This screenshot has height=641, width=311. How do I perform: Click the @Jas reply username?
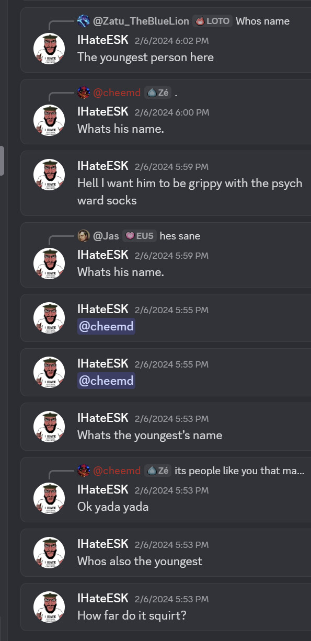point(106,236)
